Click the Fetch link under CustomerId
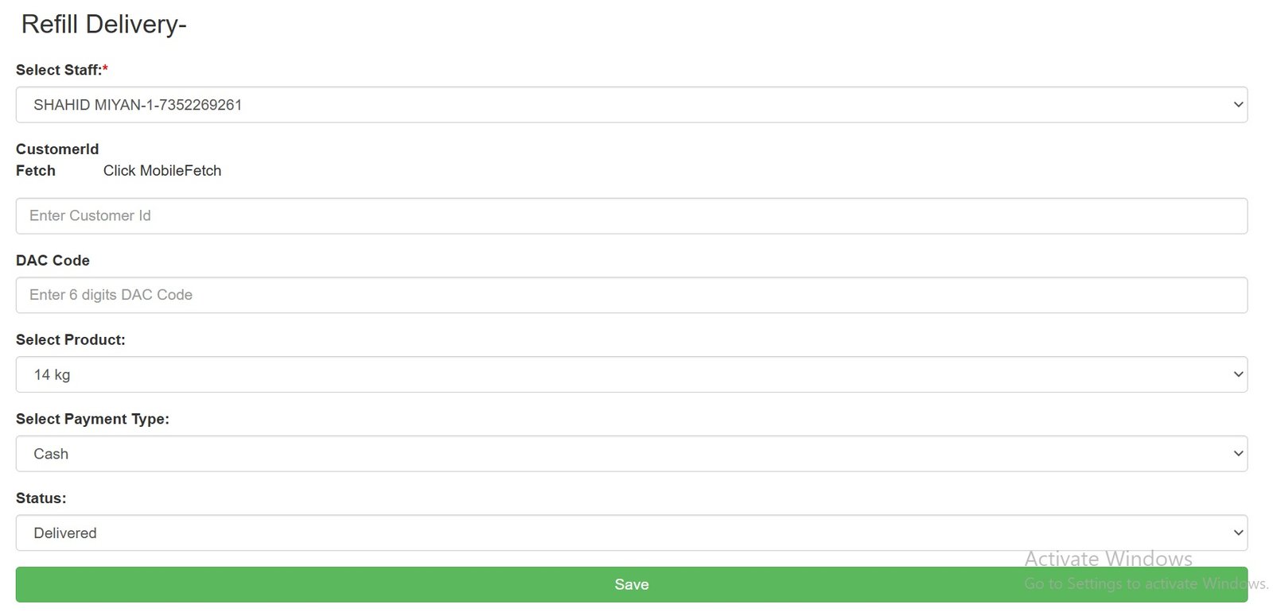This screenshot has width=1273, height=616. (36, 171)
